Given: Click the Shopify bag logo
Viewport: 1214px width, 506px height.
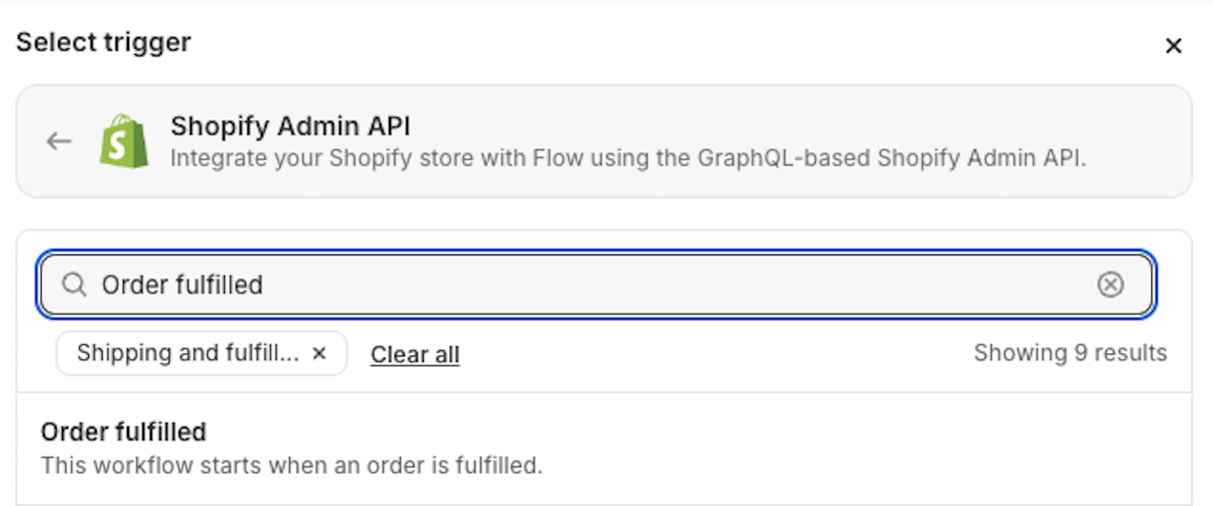Looking at the screenshot, I should click(x=124, y=141).
